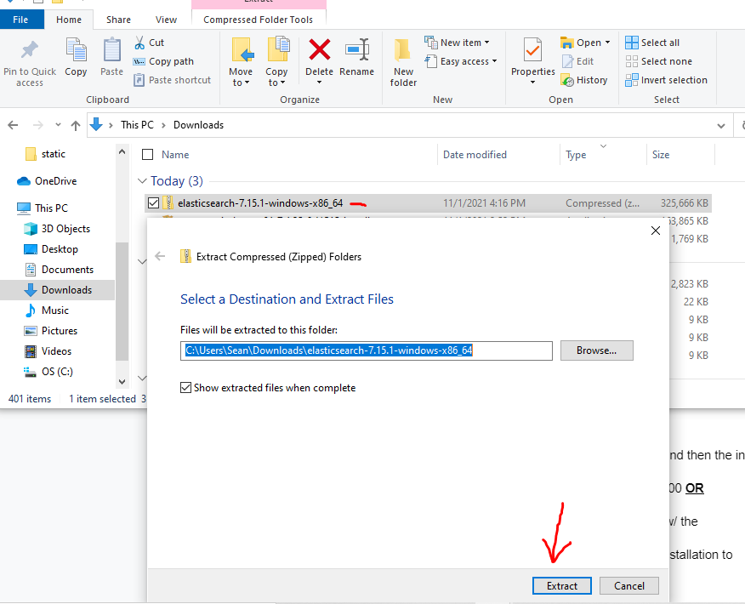
Task: Select the Cut scissors command
Action: 149,43
